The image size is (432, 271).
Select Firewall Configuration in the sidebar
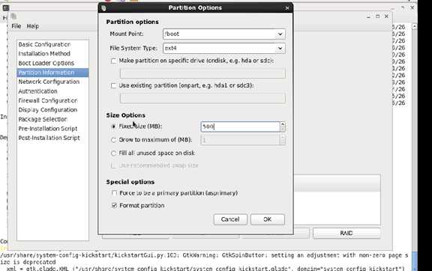[48, 100]
